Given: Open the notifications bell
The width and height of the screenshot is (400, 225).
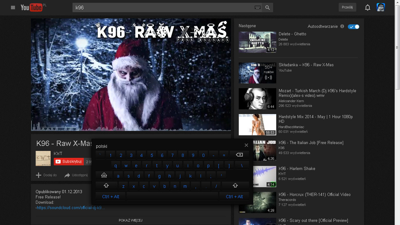Looking at the screenshot, I should (x=368, y=7).
